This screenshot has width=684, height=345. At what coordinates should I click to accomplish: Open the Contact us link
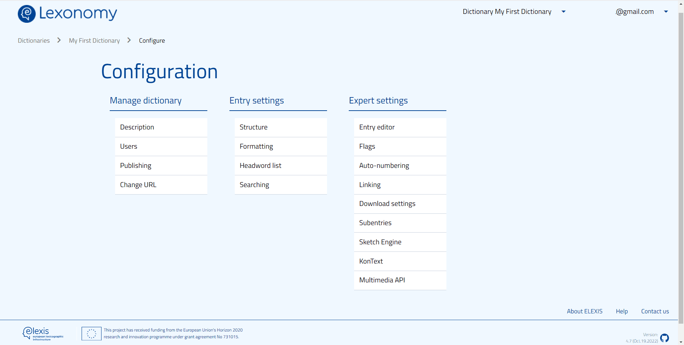tap(655, 311)
